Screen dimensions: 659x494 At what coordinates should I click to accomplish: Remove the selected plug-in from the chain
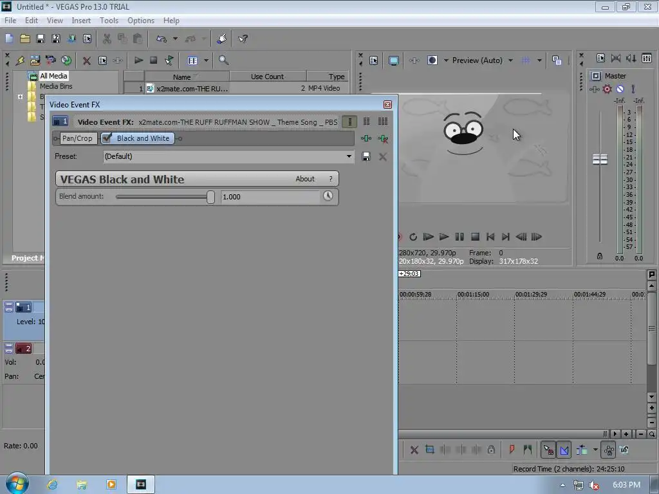[x=383, y=138]
